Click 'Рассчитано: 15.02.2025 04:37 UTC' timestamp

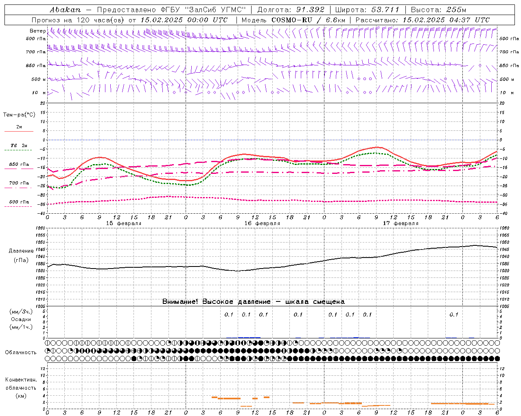coord(422,20)
